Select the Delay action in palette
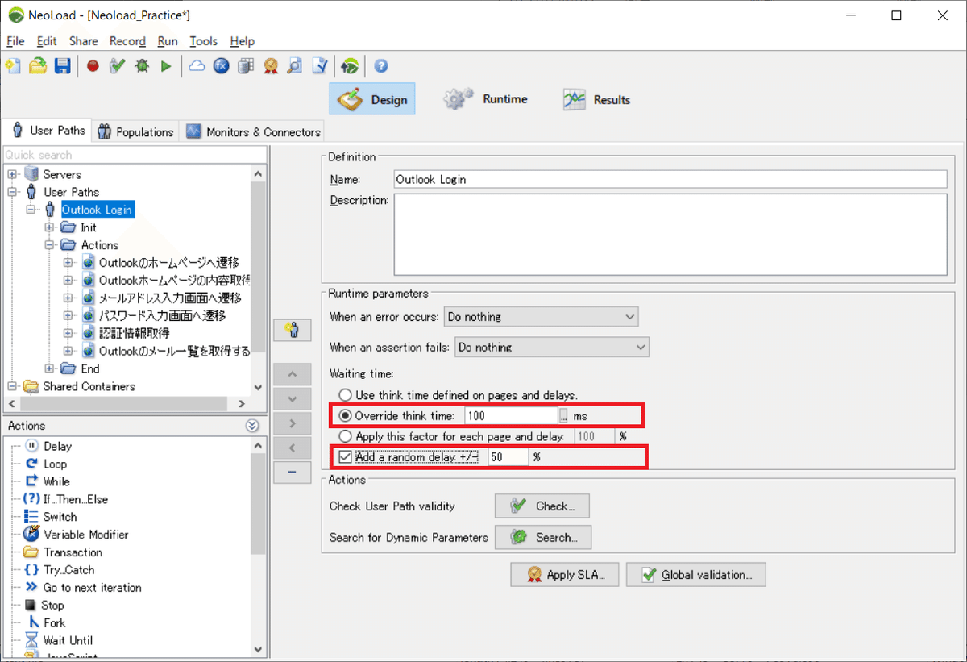Viewport: 967px width, 662px height. (57, 446)
